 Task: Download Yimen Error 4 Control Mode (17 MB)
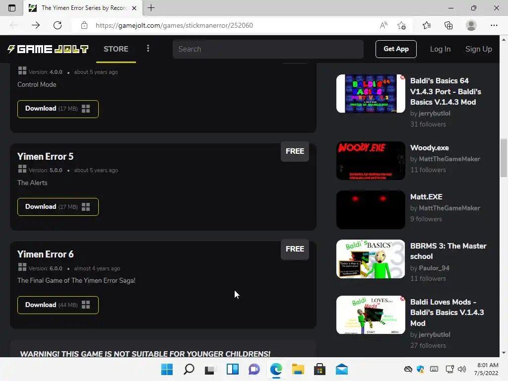pos(58,109)
